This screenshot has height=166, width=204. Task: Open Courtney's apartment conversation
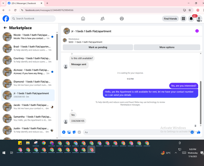[x=28, y=60]
